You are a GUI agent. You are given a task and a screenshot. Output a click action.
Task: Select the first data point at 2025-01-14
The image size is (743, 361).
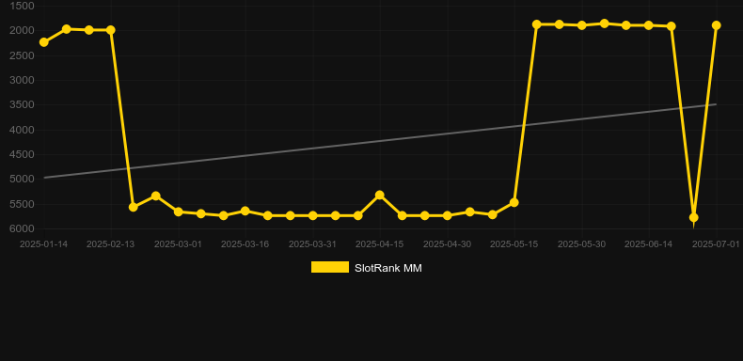tap(44, 42)
